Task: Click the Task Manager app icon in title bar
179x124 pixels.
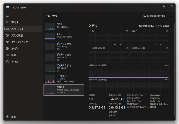Action: tap(8, 7)
